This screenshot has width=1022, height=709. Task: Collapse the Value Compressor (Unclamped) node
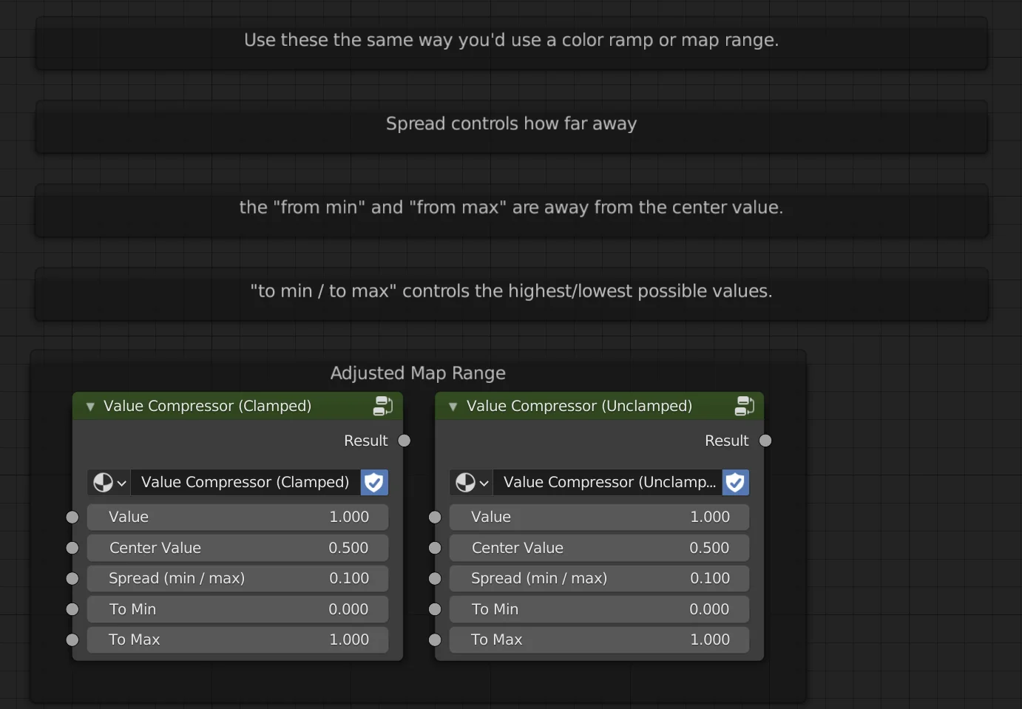(x=453, y=406)
